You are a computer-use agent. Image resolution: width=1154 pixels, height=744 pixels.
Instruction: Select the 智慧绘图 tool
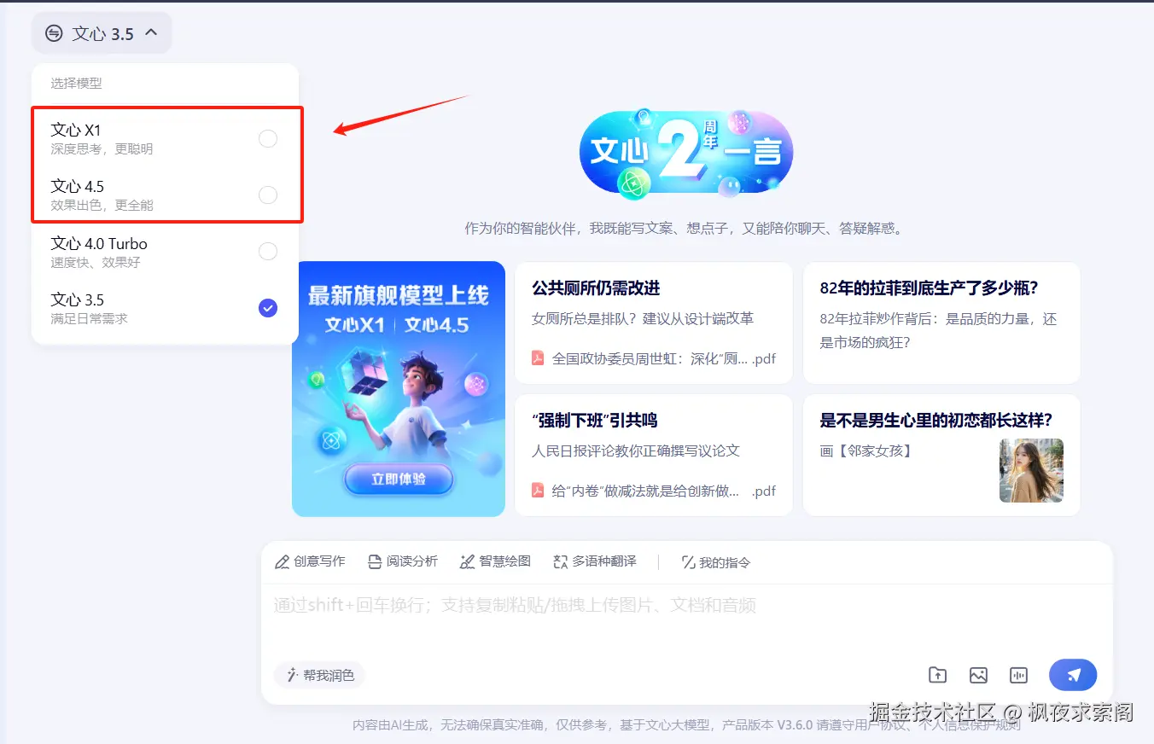coord(495,561)
